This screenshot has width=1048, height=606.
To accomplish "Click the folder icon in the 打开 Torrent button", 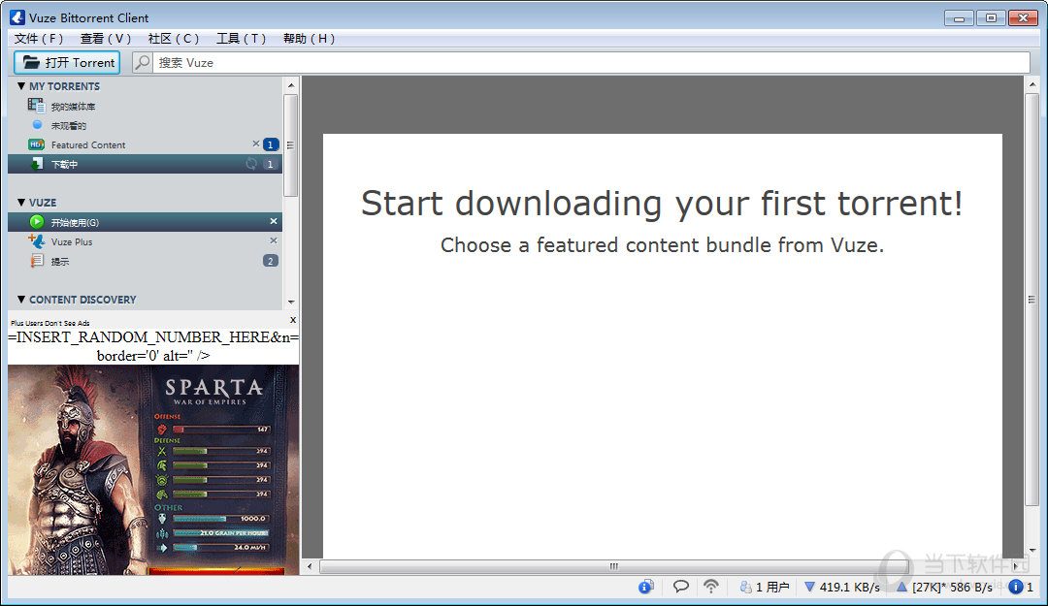I will tap(31, 62).
